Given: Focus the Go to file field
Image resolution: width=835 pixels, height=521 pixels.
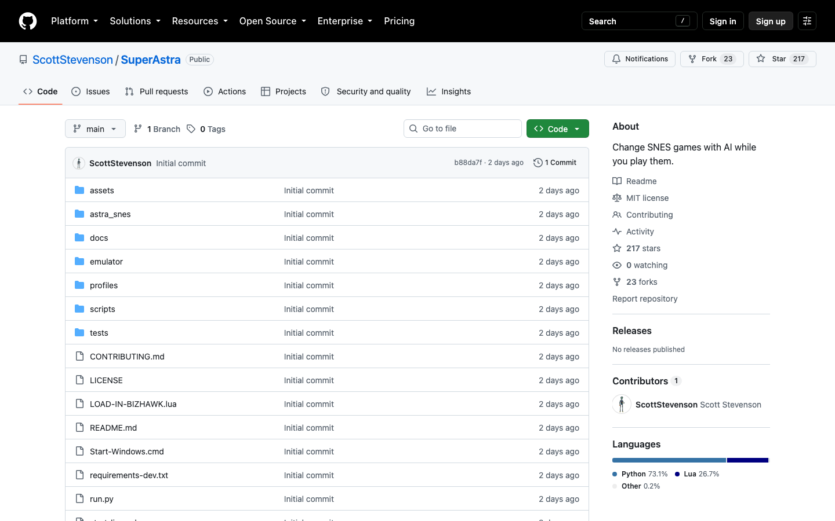Looking at the screenshot, I should pos(463,129).
